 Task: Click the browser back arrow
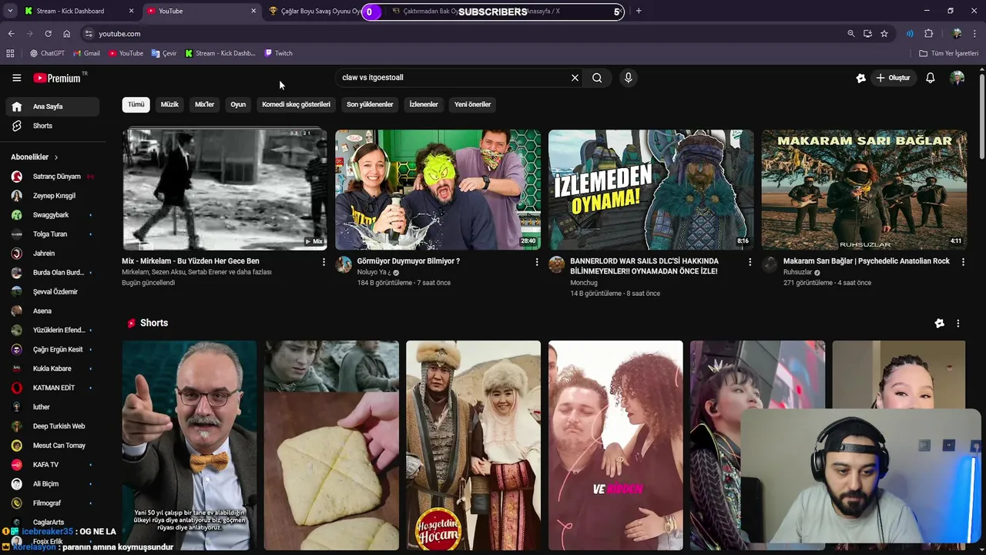click(x=11, y=34)
